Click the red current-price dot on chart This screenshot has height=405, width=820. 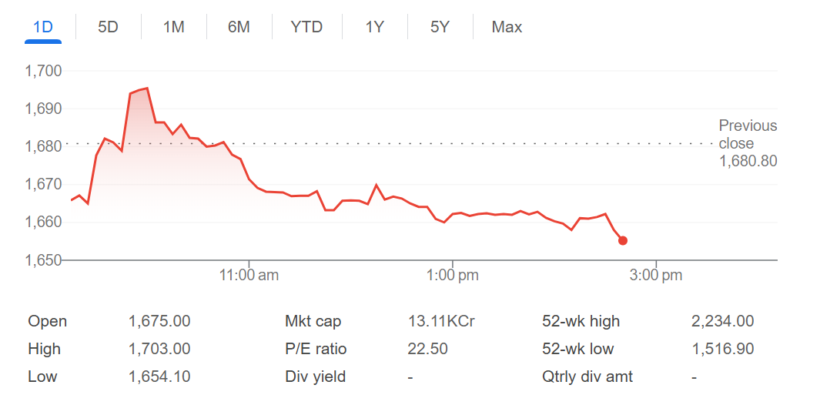tap(623, 241)
